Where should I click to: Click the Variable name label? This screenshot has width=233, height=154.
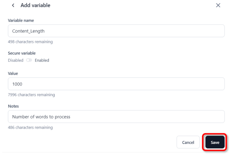pos(21,20)
